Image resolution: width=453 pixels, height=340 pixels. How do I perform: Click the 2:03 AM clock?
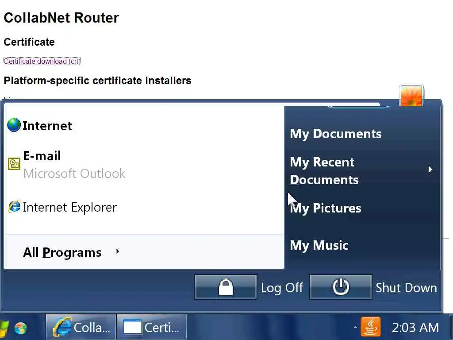click(415, 328)
